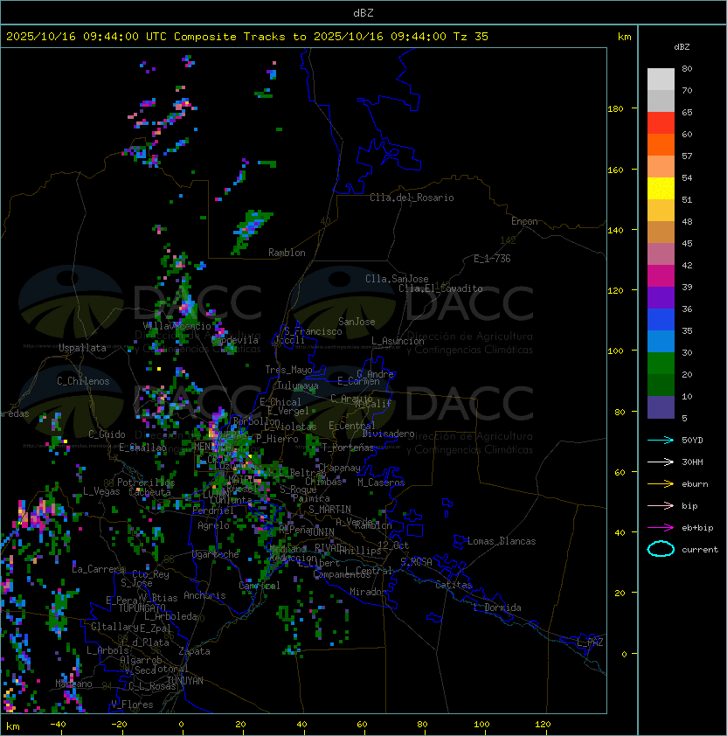727x736 pixels.
Task: Pick the light gray 70-80 dBZ swatch
Action: tap(661, 79)
